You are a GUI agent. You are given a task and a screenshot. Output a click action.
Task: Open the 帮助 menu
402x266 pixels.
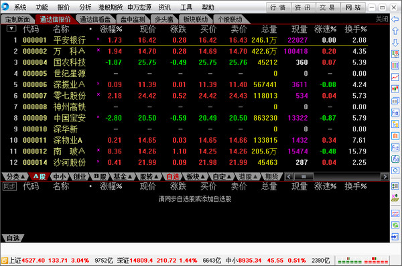[208, 7]
